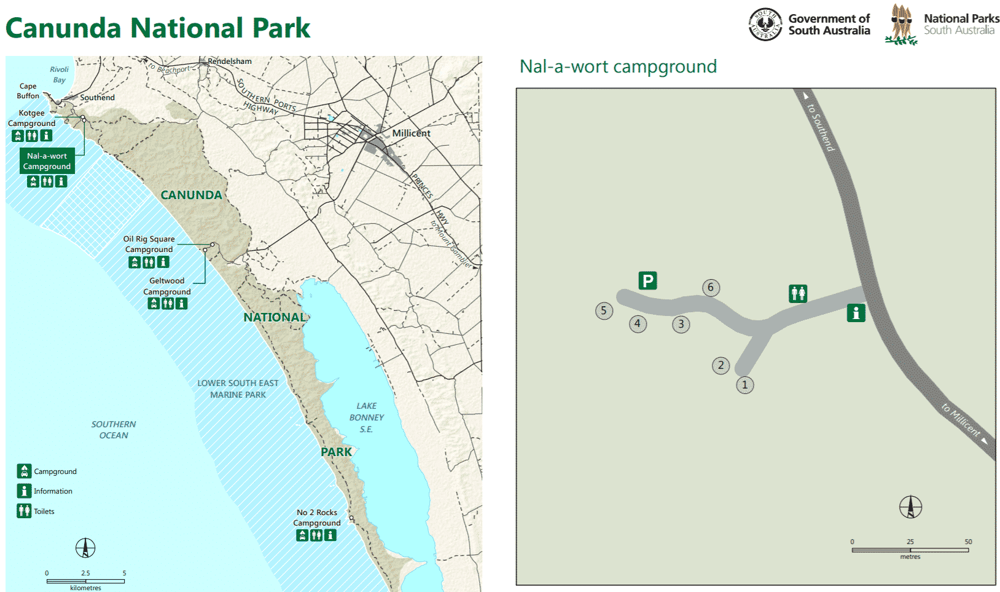Click the Government of South Australia logo
Image resolution: width=1000 pixels, height=592 pixels.
coord(809,25)
